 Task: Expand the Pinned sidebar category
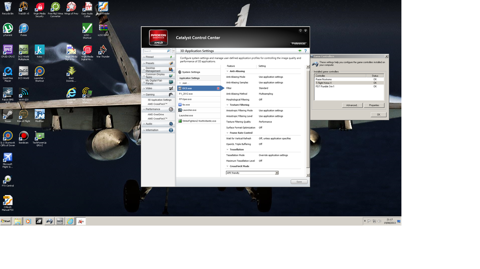click(158, 57)
